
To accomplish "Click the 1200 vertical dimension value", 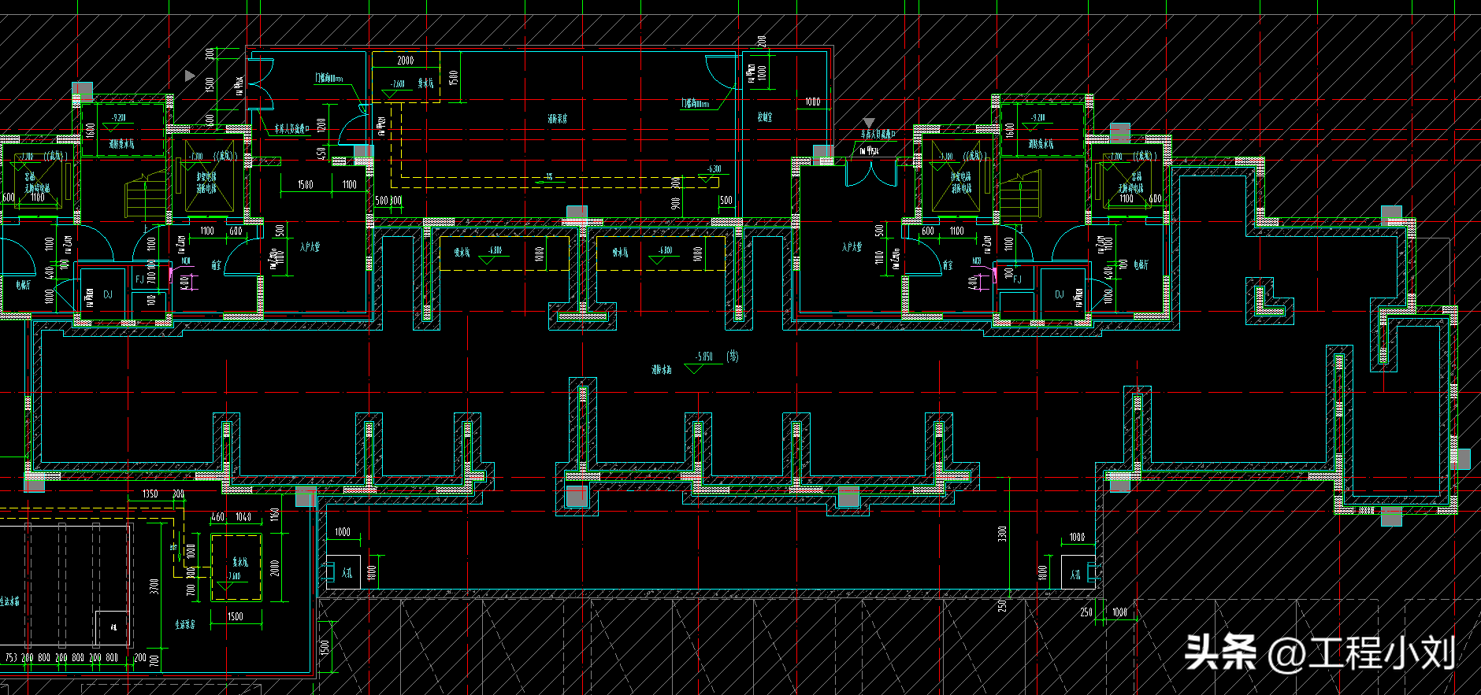I will [x=321, y=124].
